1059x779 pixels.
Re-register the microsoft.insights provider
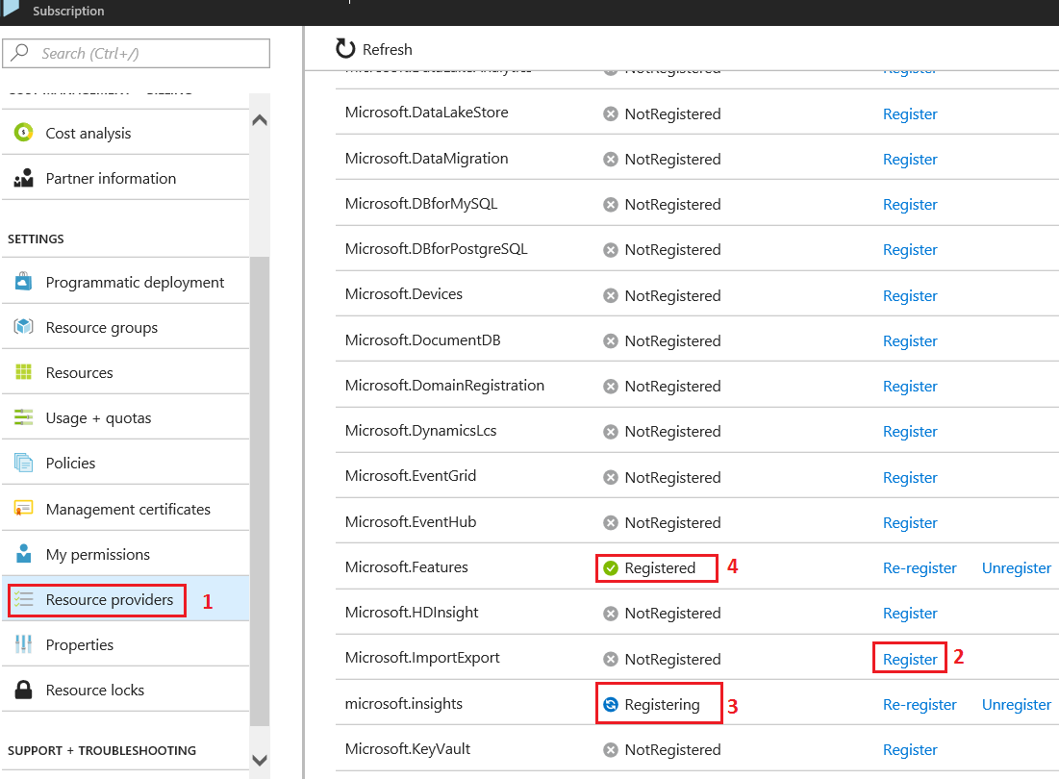click(x=920, y=704)
